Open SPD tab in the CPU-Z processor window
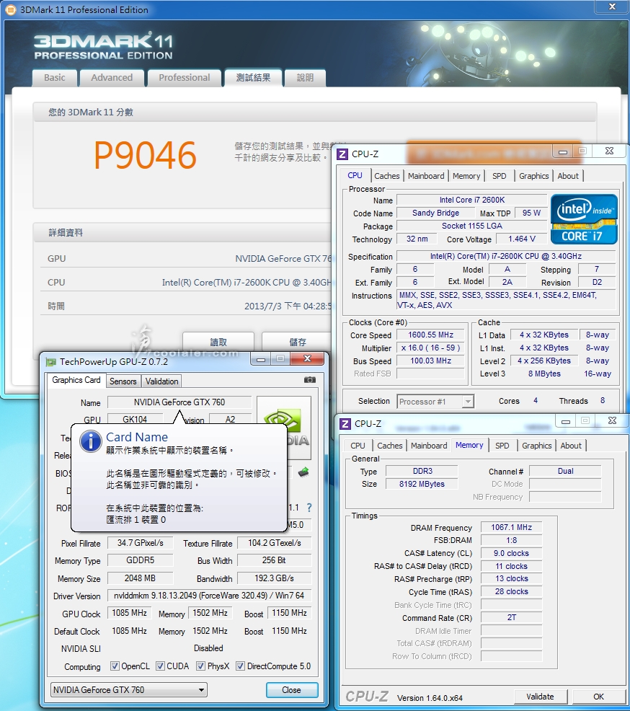 500,176
